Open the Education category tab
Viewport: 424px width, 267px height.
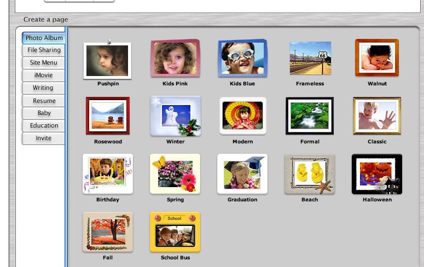pyautogui.click(x=44, y=125)
